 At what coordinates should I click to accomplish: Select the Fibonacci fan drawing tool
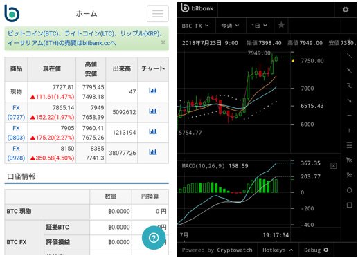tap(350, 160)
